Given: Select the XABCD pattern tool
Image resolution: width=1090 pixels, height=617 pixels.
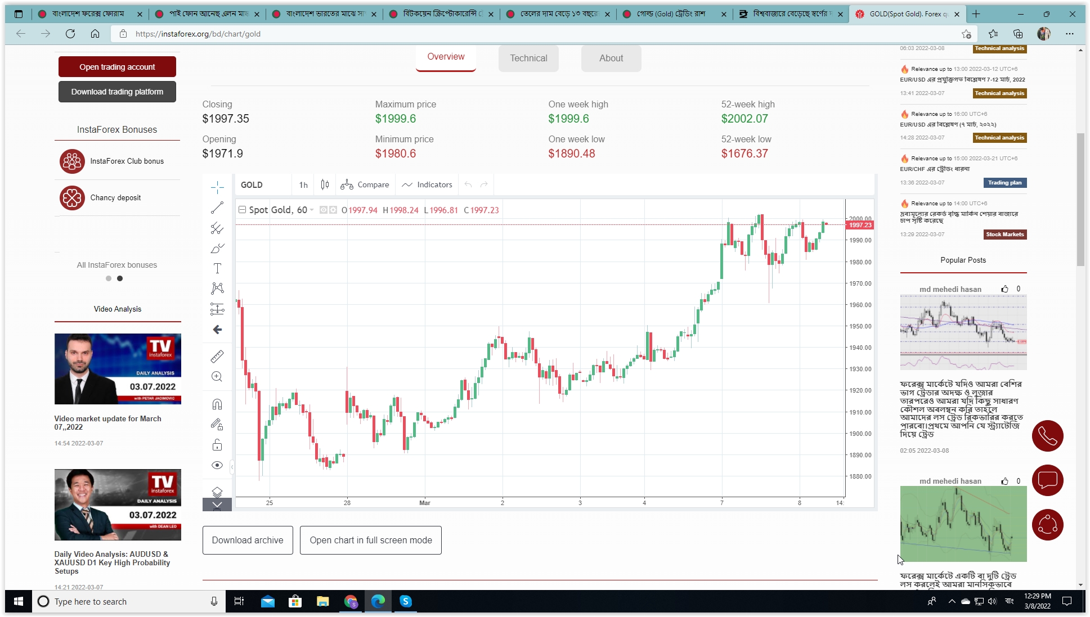Looking at the screenshot, I should point(217,289).
